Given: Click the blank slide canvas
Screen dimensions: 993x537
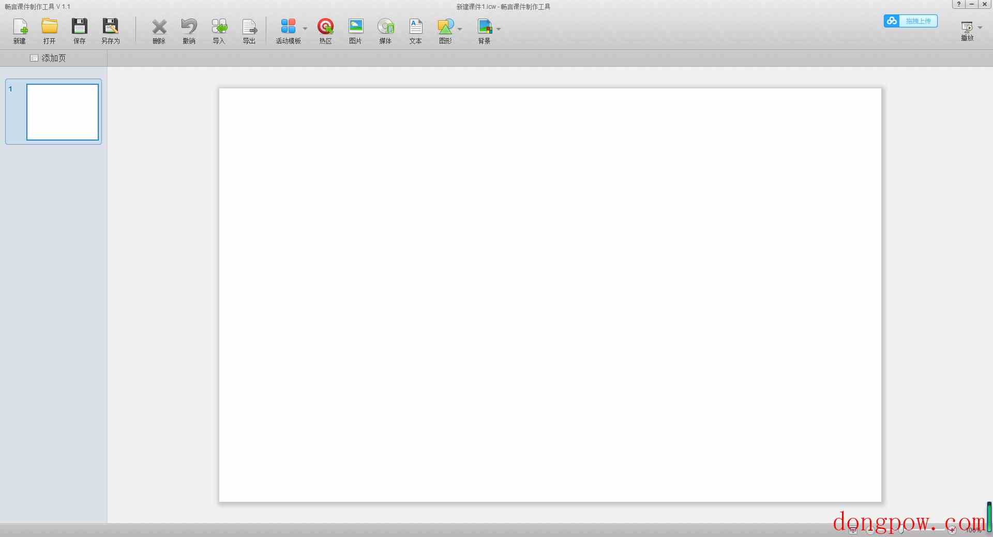Looking at the screenshot, I should tap(550, 295).
